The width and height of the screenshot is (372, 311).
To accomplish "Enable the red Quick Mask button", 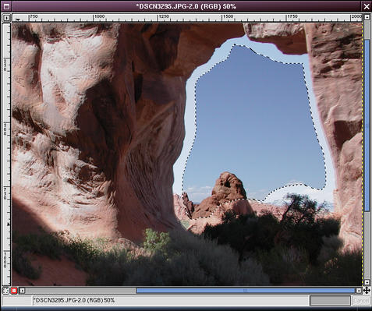I will [14, 291].
